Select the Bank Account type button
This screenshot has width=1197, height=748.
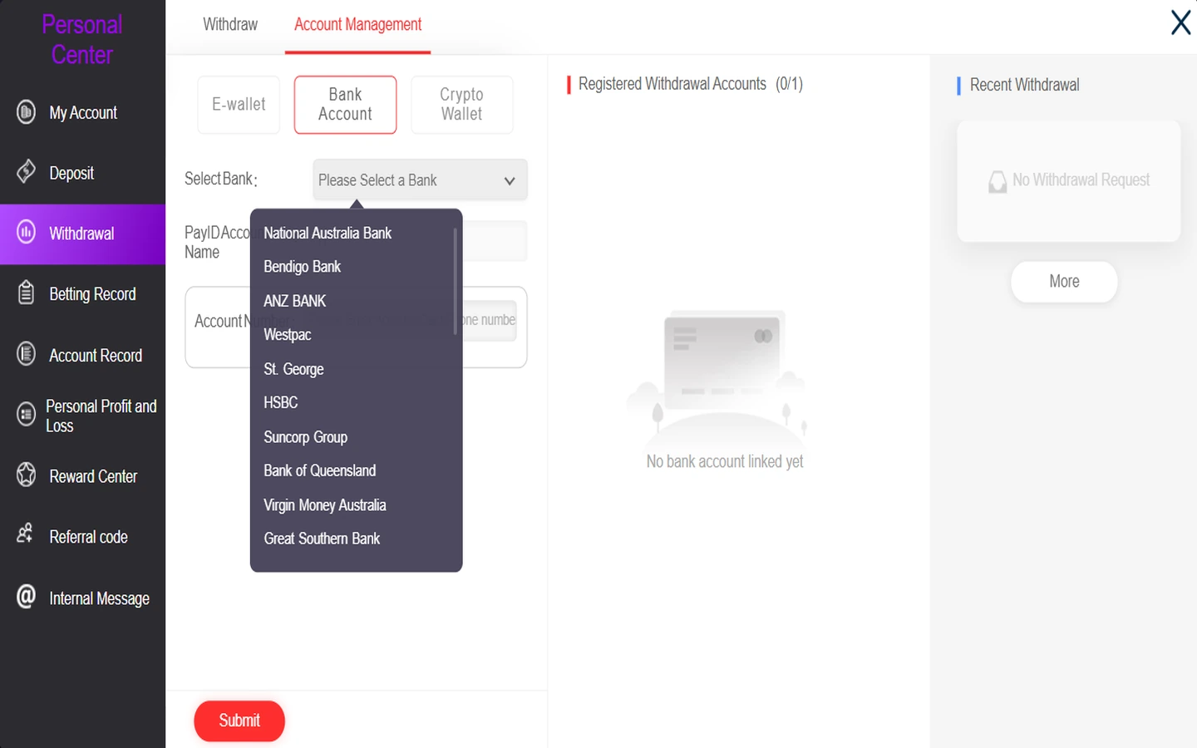(x=345, y=105)
